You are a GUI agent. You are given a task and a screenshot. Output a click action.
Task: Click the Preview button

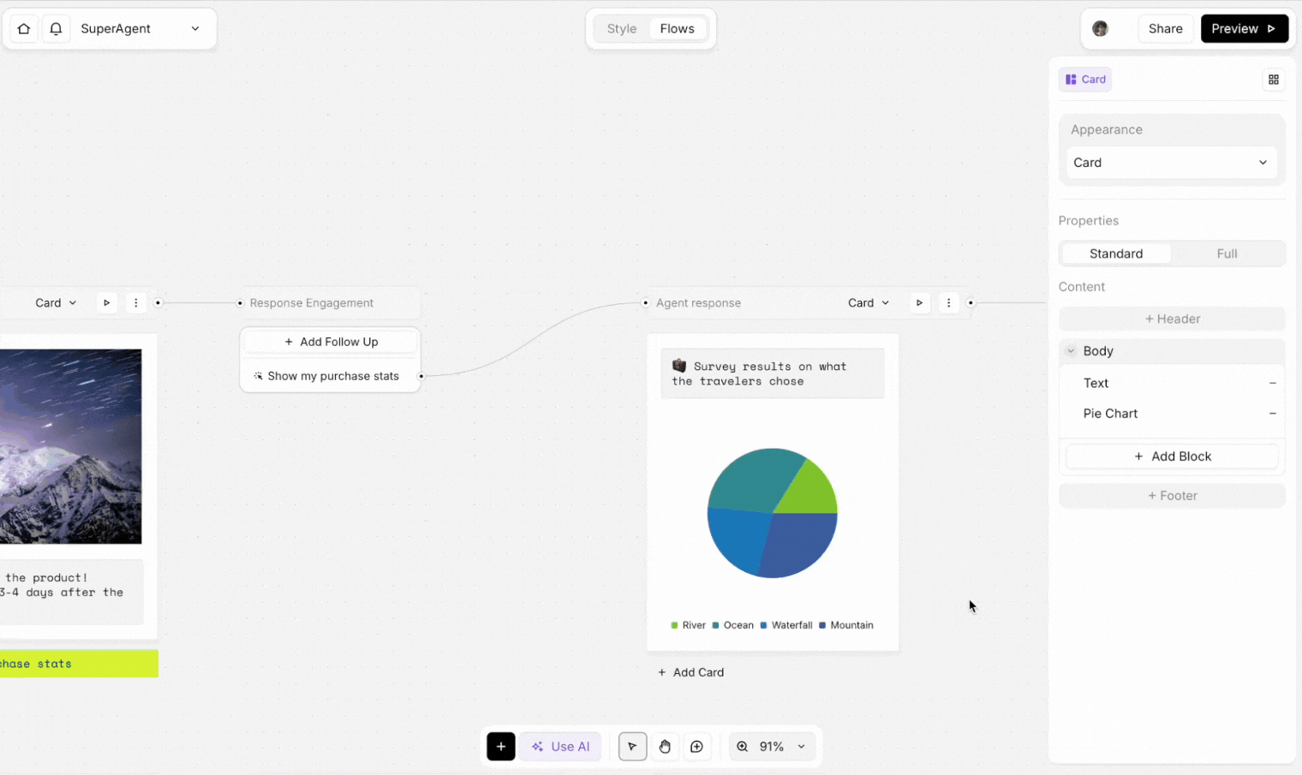click(1244, 28)
